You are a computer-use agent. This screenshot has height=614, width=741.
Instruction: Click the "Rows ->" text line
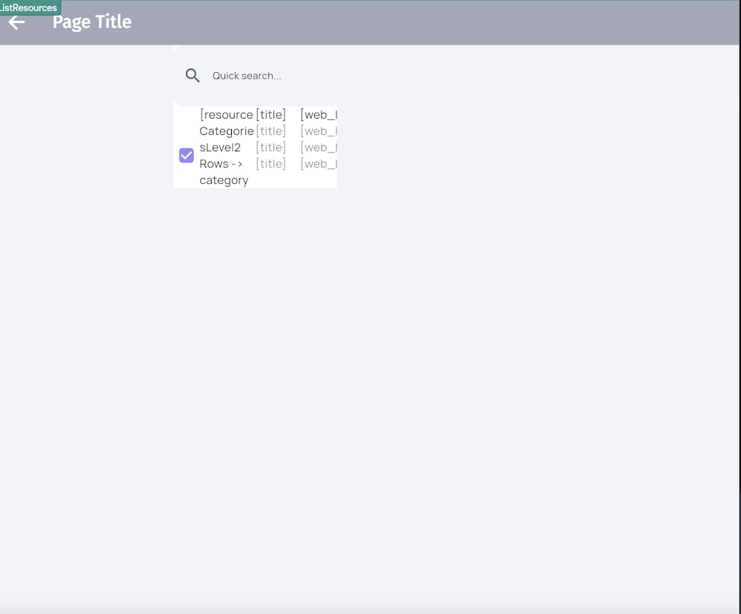(x=221, y=164)
